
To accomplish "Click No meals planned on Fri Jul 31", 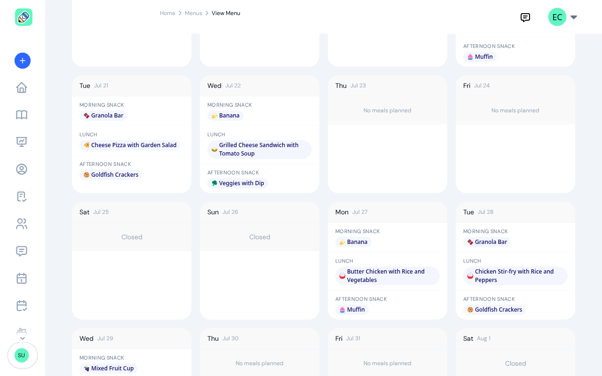I will pyautogui.click(x=388, y=363).
